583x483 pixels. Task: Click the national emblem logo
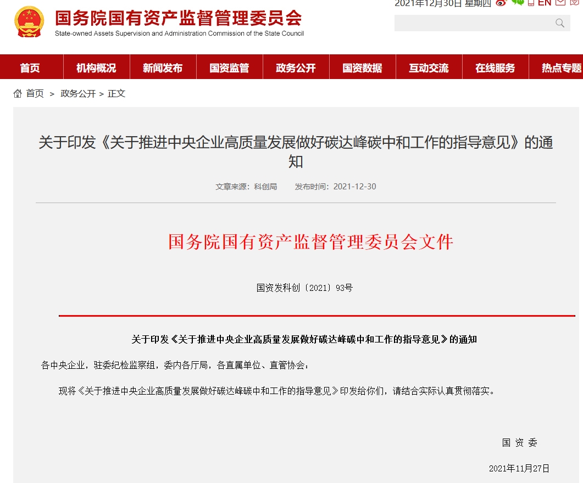[x=30, y=21]
